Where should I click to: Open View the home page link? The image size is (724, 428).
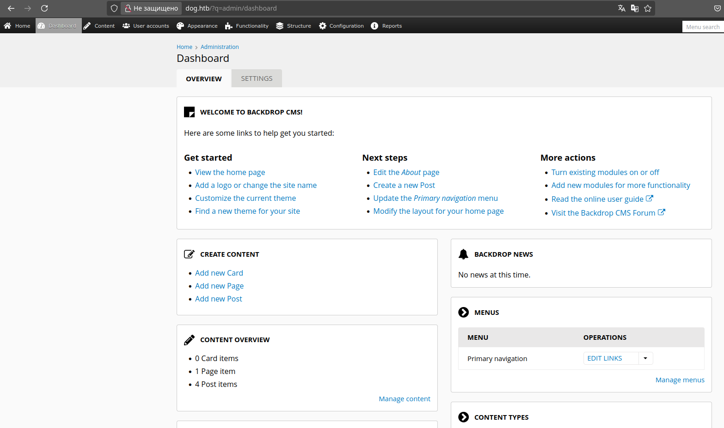(x=230, y=172)
